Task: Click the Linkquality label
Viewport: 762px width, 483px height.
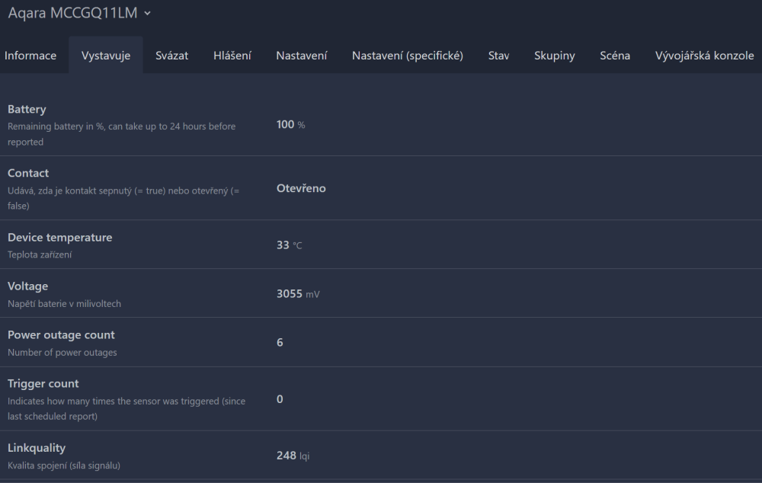Action: tap(37, 447)
